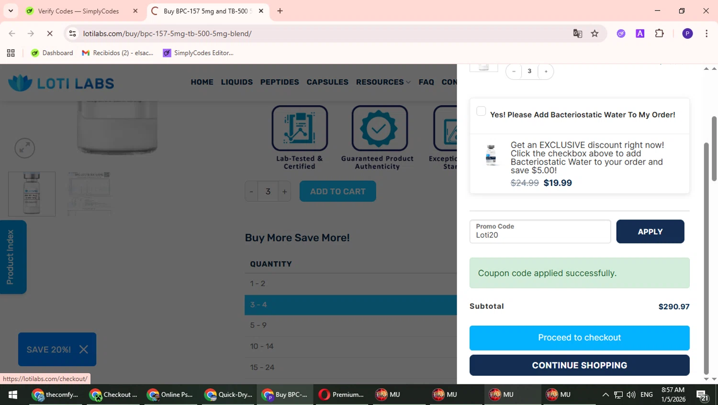The height and width of the screenshot is (405, 718).
Task: Open the browser tab search dropdown
Action: 11,11
